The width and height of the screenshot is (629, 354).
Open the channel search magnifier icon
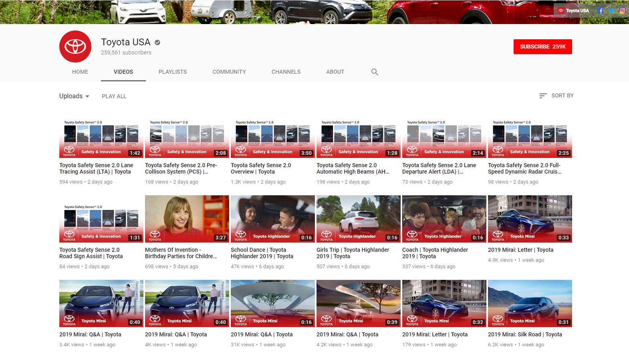pos(375,72)
